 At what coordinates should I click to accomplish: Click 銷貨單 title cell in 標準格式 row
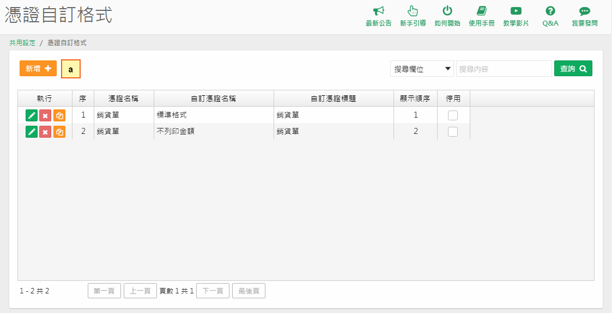pyautogui.click(x=334, y=115)
